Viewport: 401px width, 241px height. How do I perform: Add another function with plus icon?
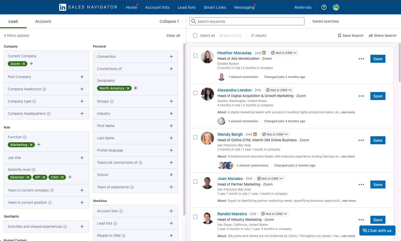[39, 144]
